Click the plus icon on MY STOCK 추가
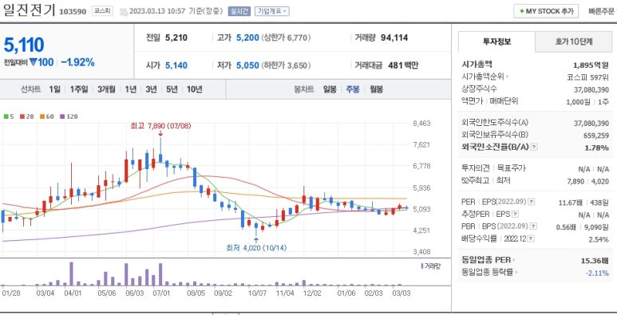This screenshot has height=315, width=617. [x=522, y=11]
